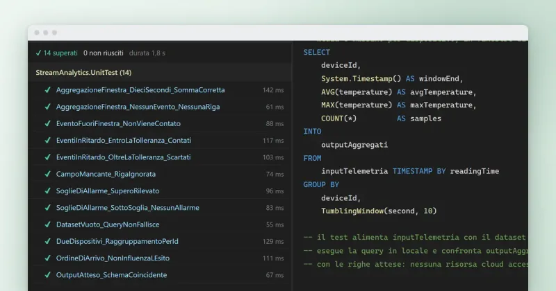Click the passed checkmark of EventoFuoriFinestra_NonVieneContato
The image size is (556, 291).
pyautogui.click(x=47, y=123)
